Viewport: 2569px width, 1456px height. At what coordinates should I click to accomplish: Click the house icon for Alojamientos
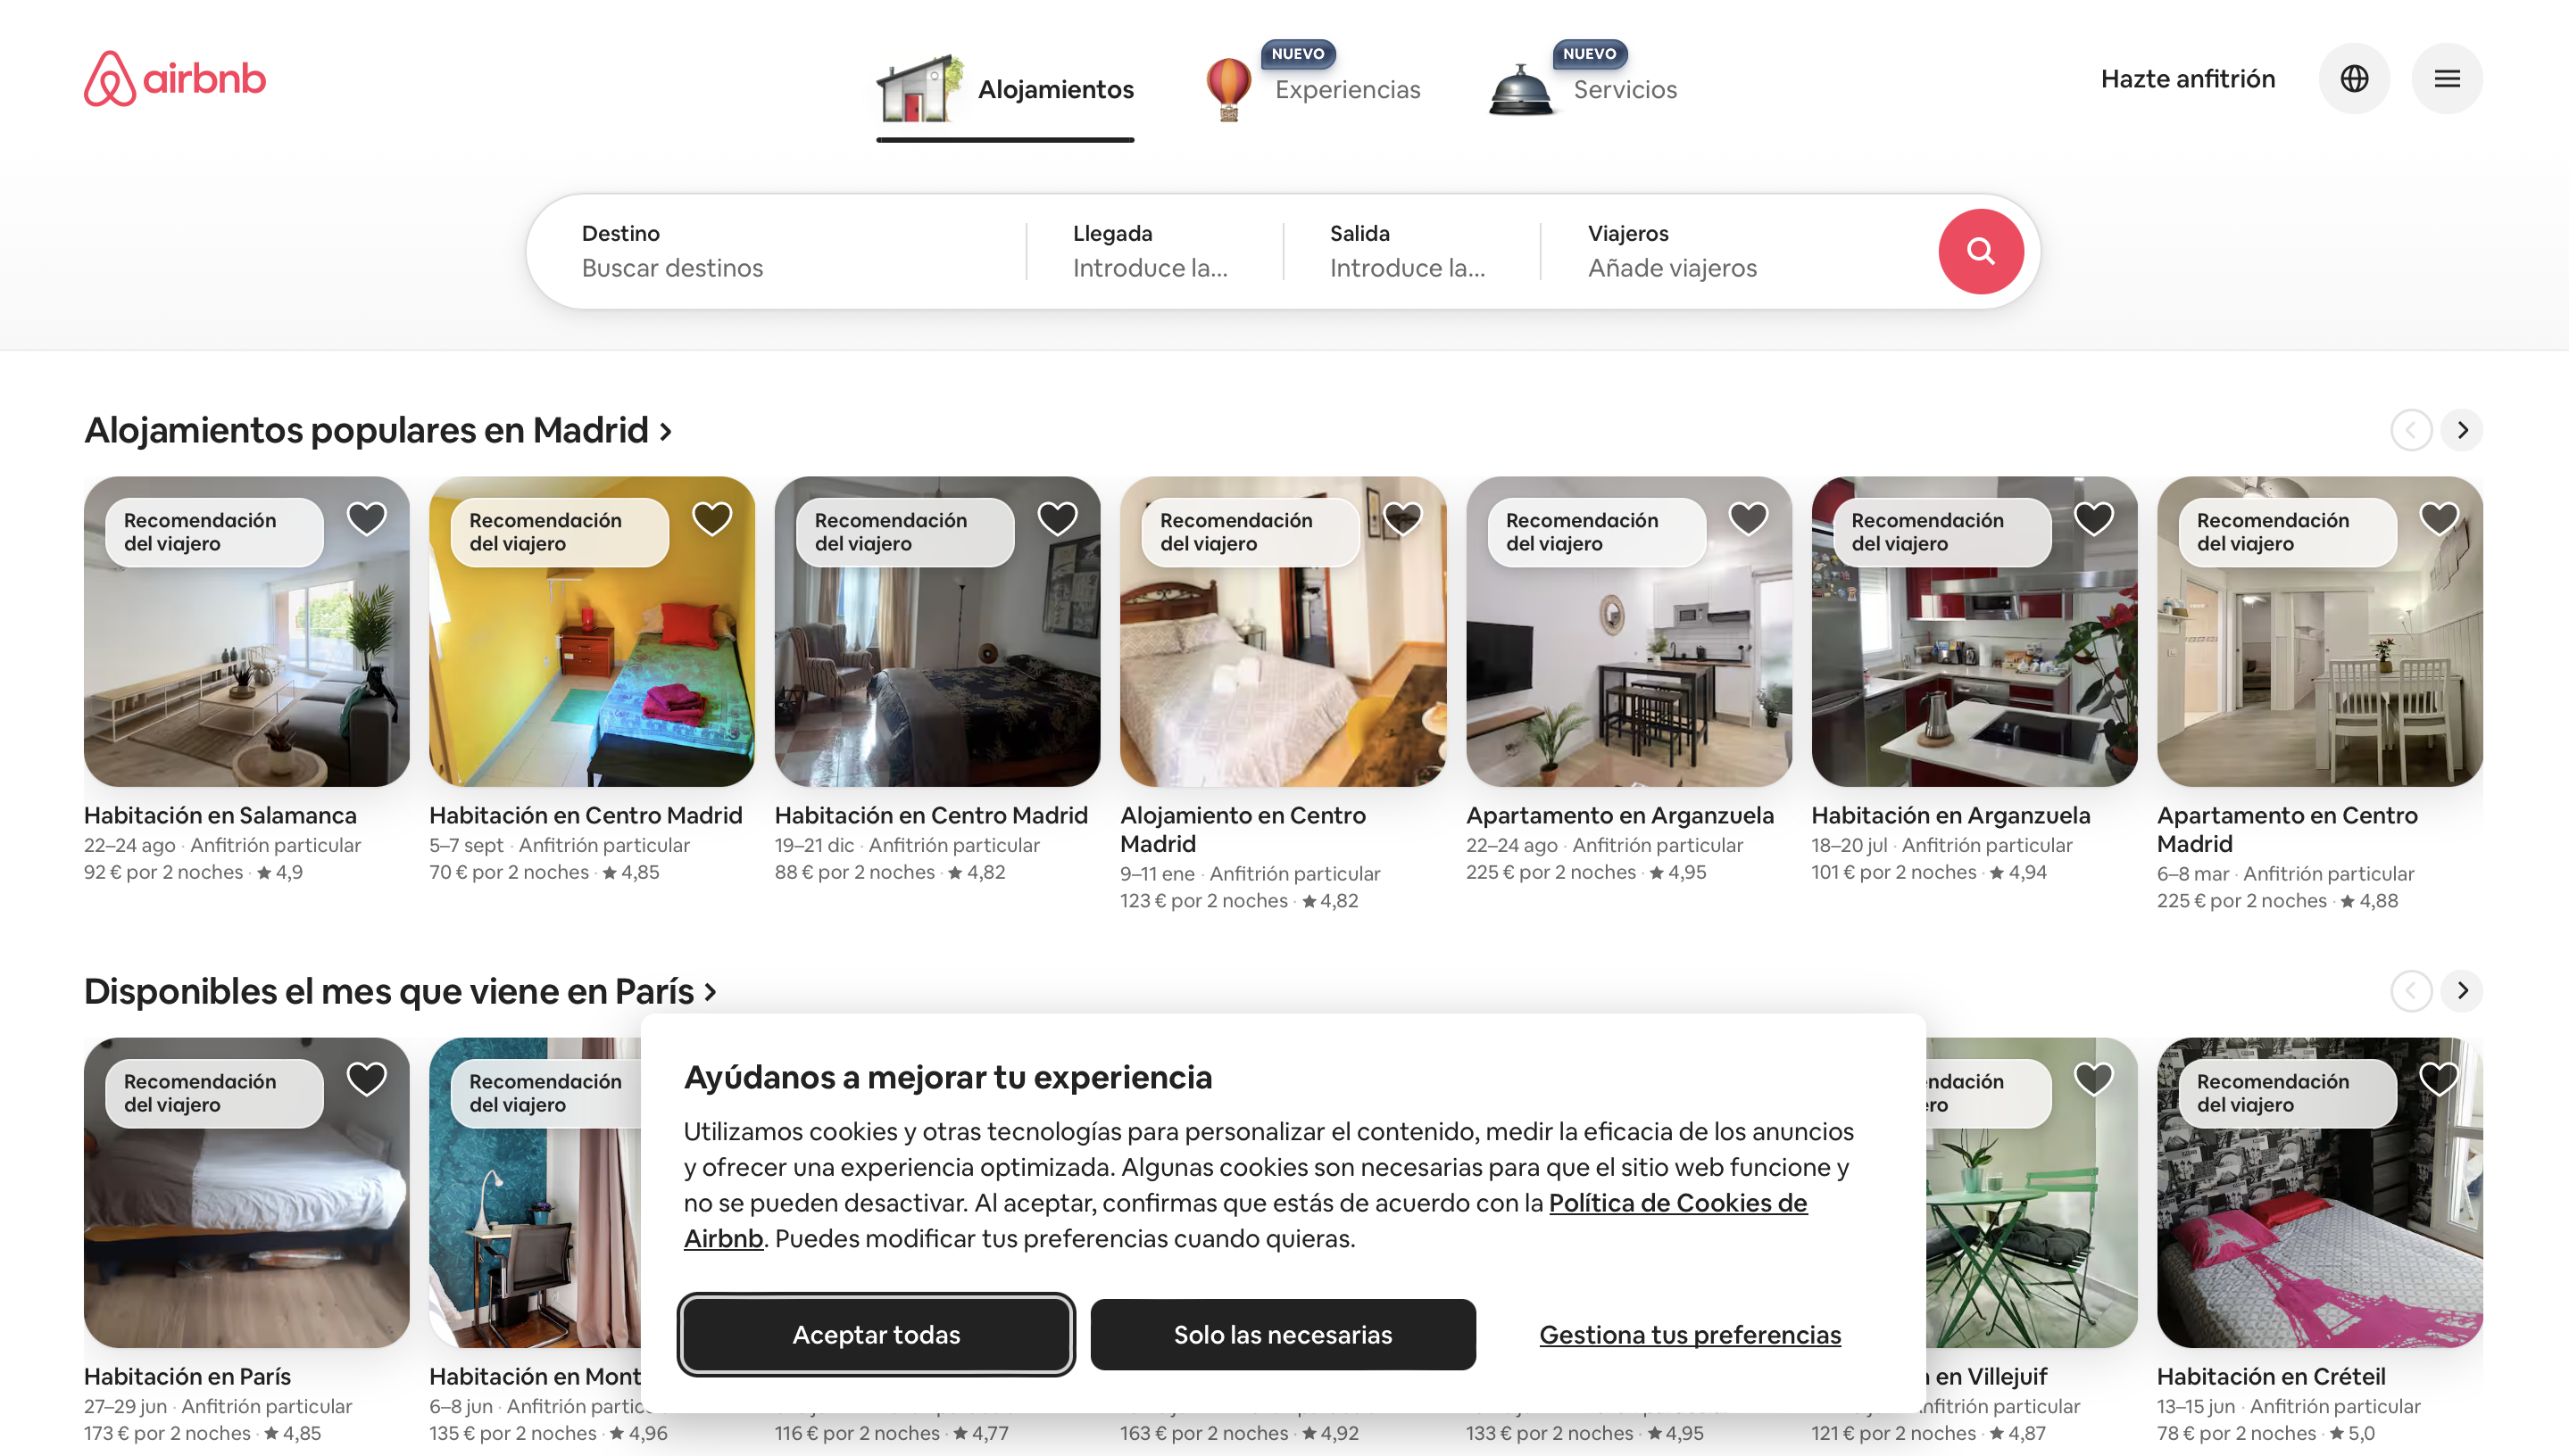click(x=919, y=89)
